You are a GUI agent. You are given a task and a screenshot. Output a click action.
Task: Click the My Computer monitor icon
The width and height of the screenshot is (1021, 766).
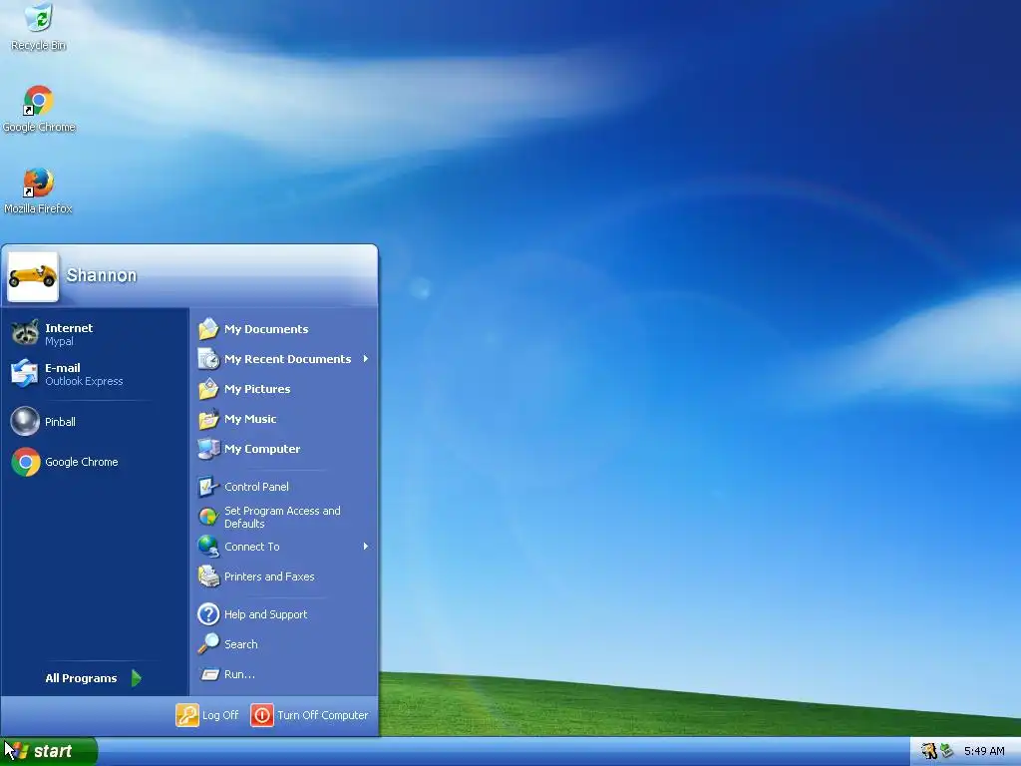pos(208,449)
